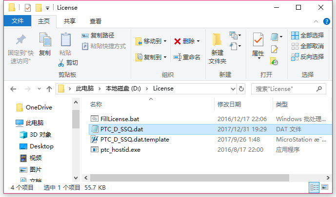Switch to the 查看 (View) ribbon tab
This screenshot has height=197, width=336.
click(96, 21)
